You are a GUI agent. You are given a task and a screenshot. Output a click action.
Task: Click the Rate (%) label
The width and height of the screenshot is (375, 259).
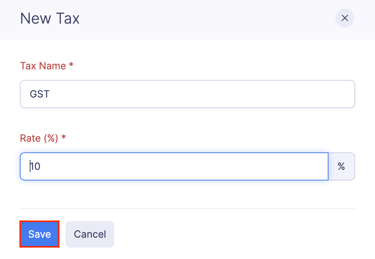(x=40, y=138)
